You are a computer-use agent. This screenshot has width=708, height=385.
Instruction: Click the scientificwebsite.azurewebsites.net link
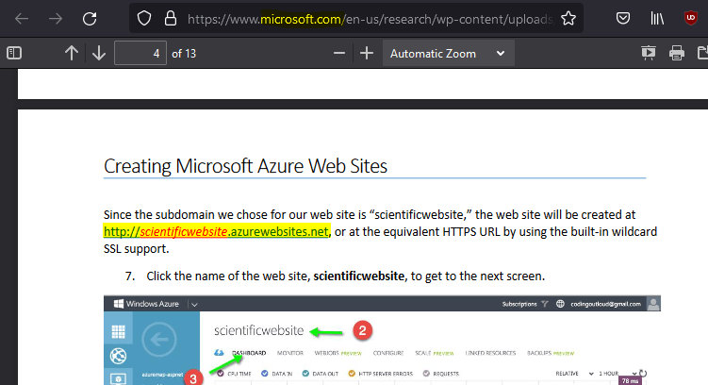216,232
